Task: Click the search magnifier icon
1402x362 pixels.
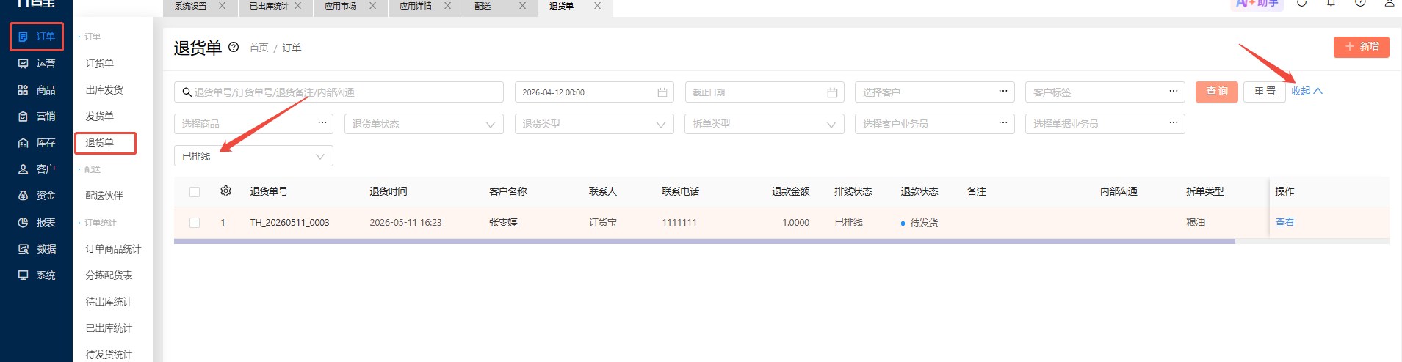Action: 187,92
